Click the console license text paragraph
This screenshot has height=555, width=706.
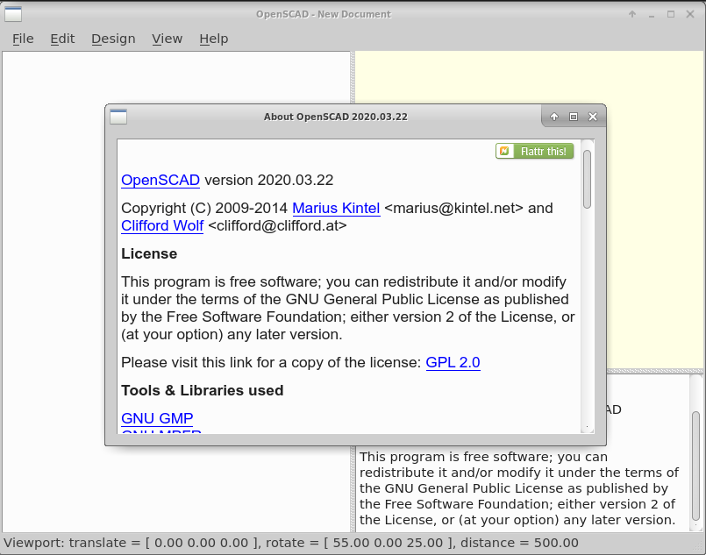click(518, 488)
